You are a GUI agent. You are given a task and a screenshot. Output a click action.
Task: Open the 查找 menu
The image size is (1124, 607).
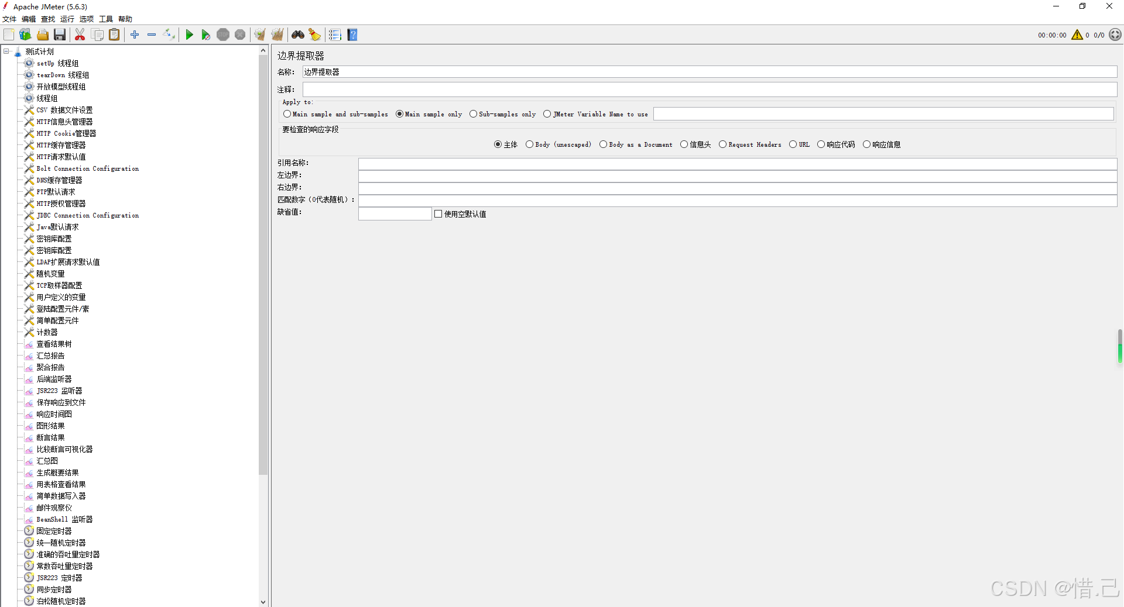click(x=48, y=19)
